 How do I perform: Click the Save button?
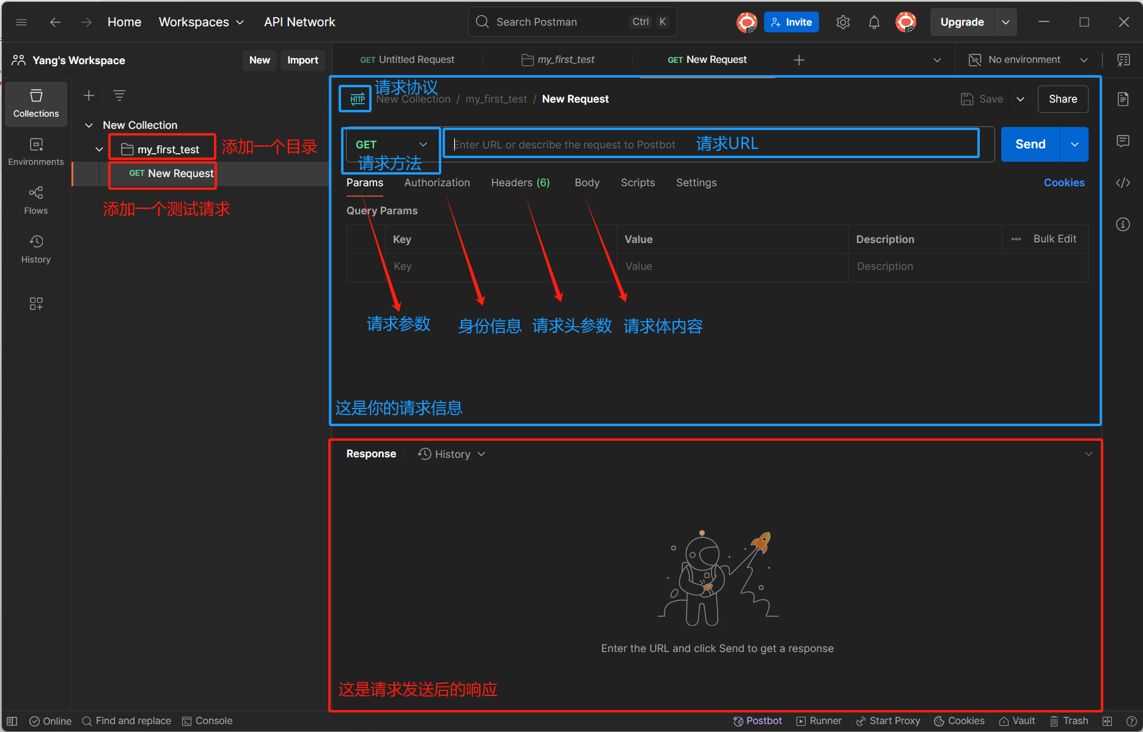tap(982, 99)
